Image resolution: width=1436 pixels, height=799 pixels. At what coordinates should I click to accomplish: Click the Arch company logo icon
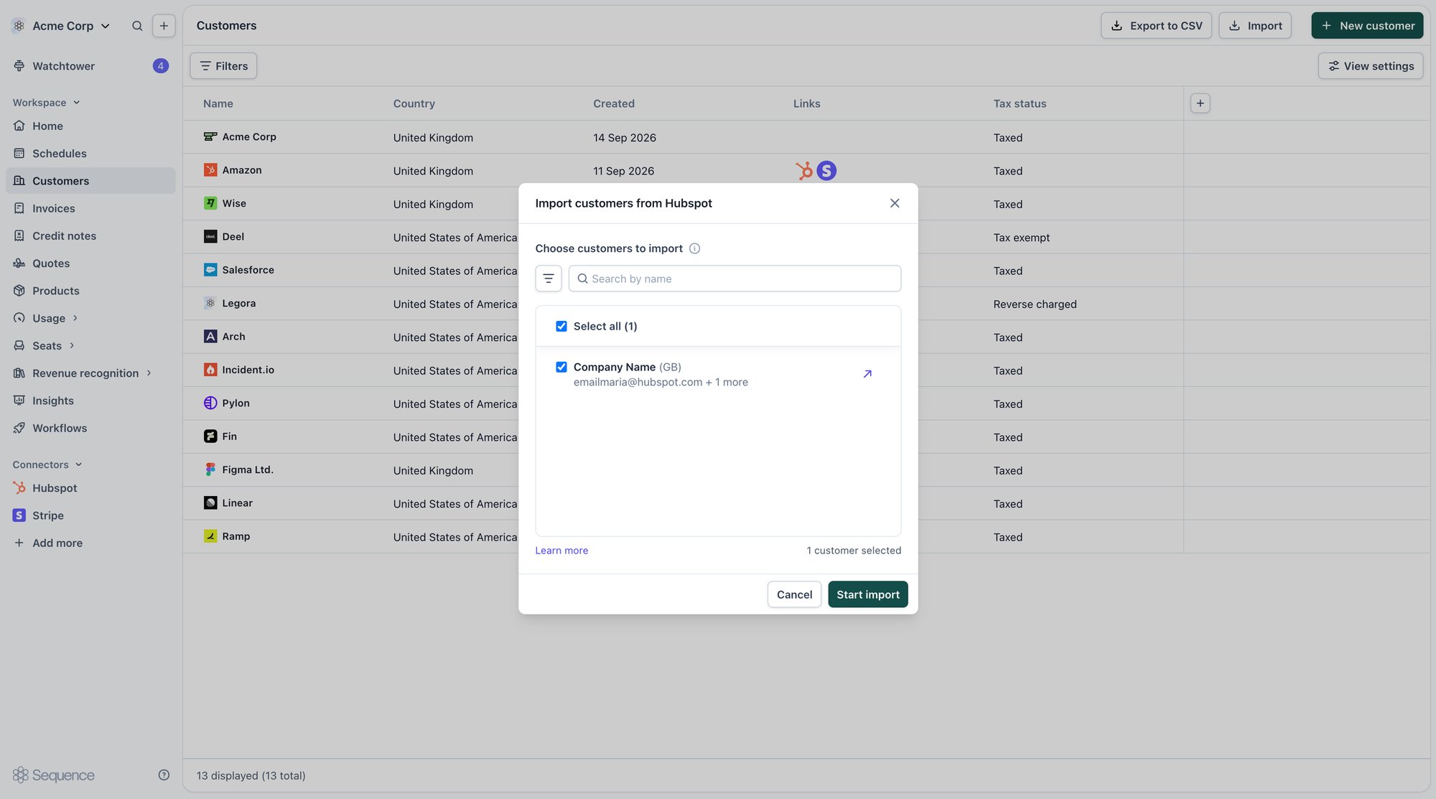[x=210, y=337]
